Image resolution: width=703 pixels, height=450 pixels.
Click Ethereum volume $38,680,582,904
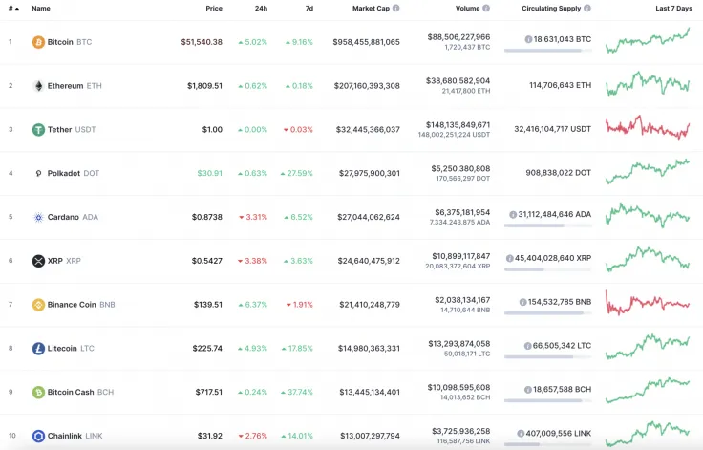(458, 81)
